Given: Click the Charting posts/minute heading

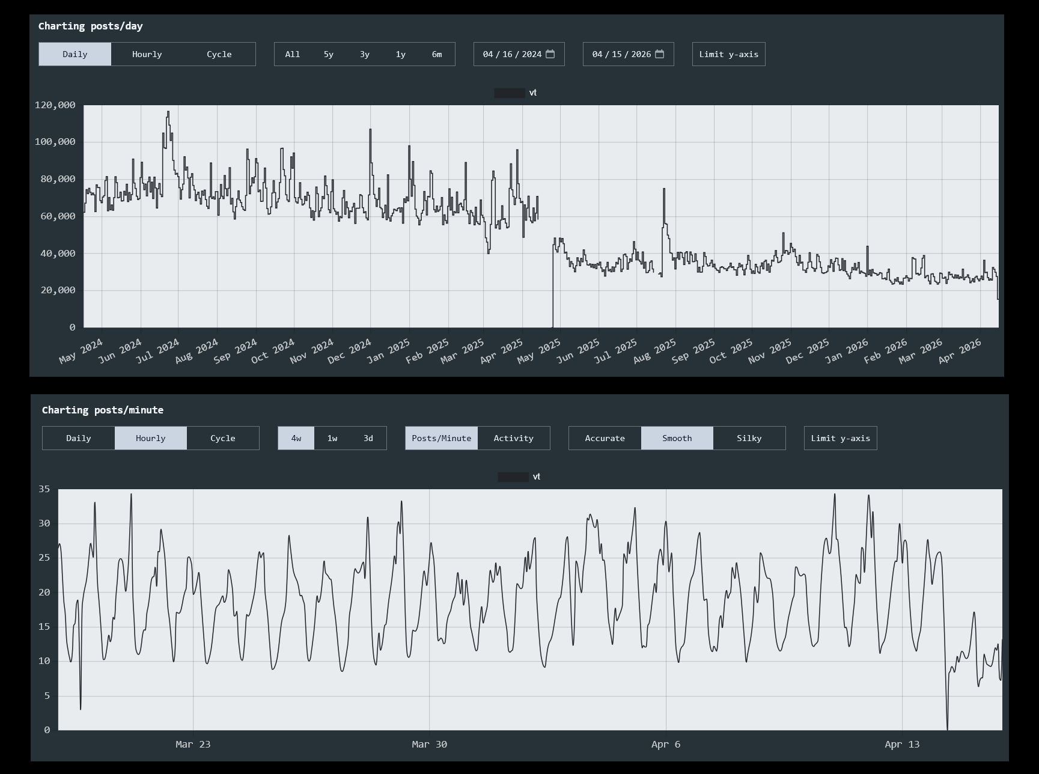Looking at the screenshot, I should (103, 410).
